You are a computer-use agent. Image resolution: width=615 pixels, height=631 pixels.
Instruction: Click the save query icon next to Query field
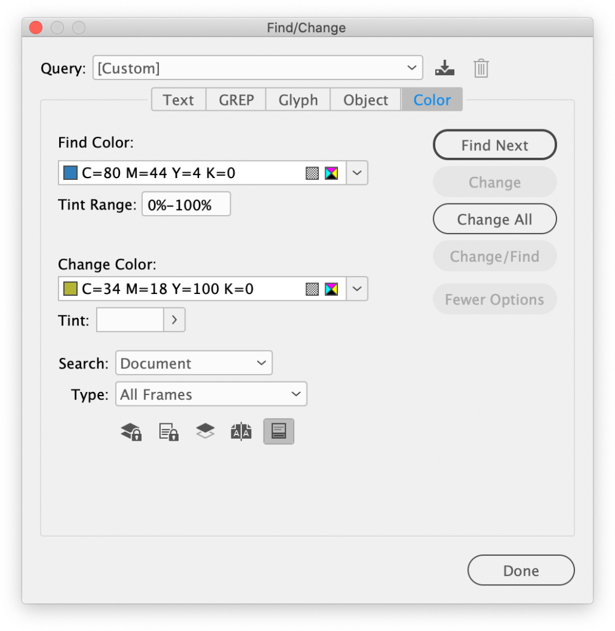click(444, 68)
